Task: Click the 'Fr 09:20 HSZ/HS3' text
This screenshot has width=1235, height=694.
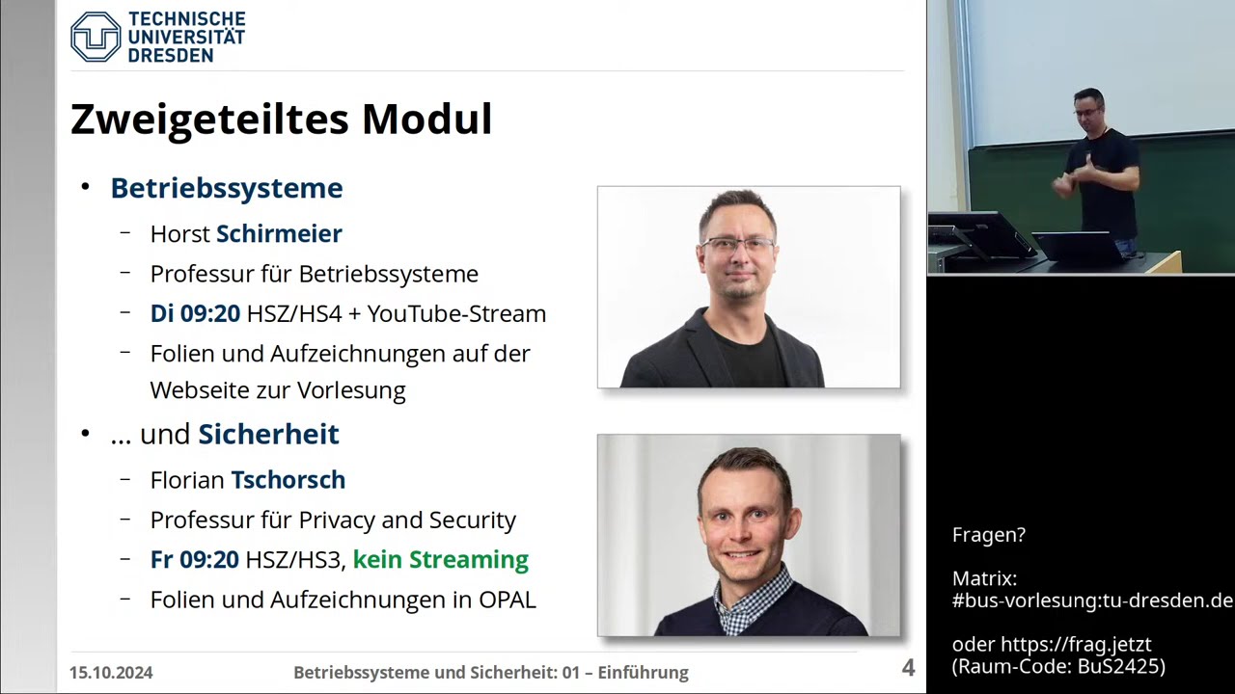Action: tap(246, 559)
